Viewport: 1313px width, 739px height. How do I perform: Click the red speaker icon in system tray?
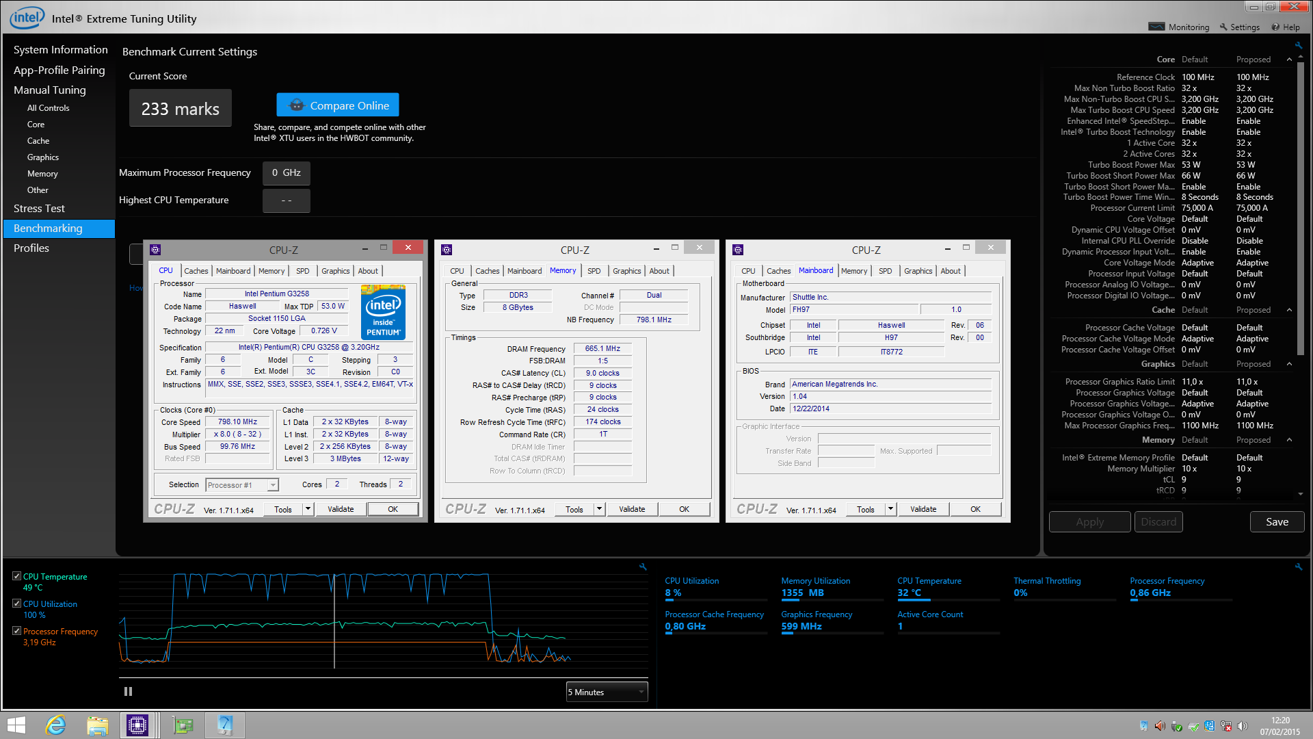tap(1160, 725)
